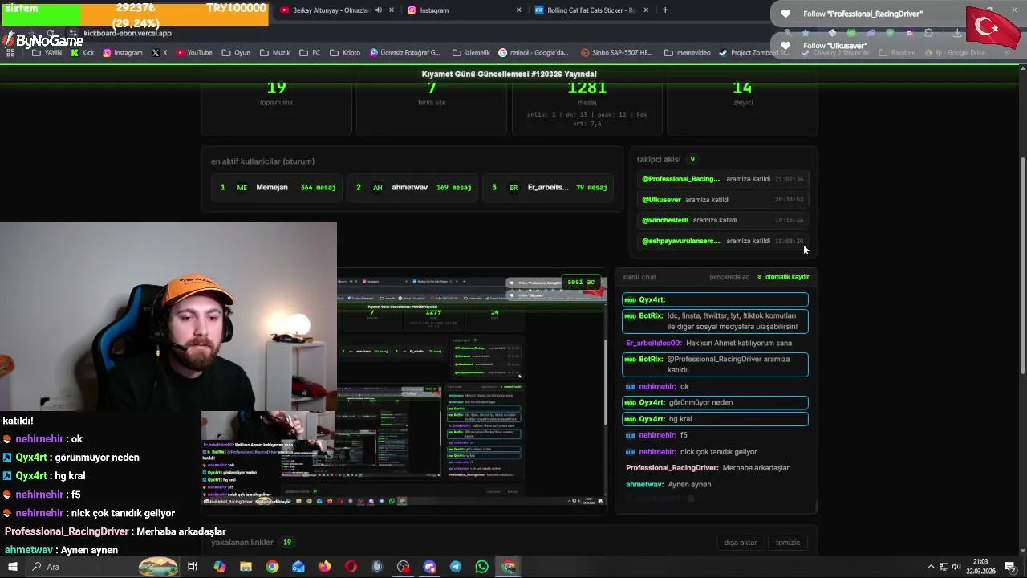Open the YouTube bookmark
Image resolution: width=1027 pixels, height=578 pixels.
point(194,53)
